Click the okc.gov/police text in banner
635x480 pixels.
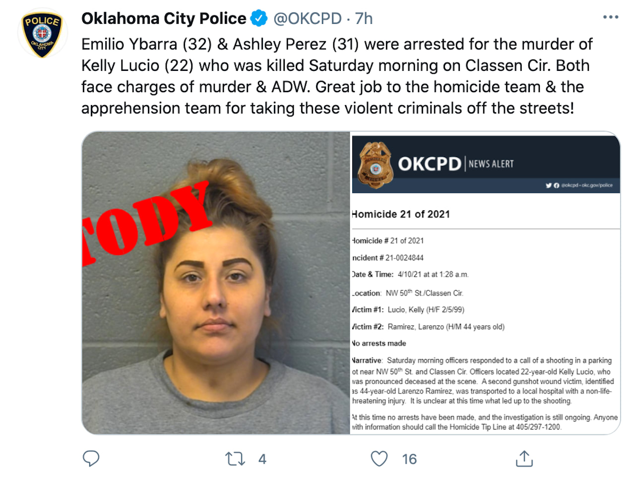597,185
